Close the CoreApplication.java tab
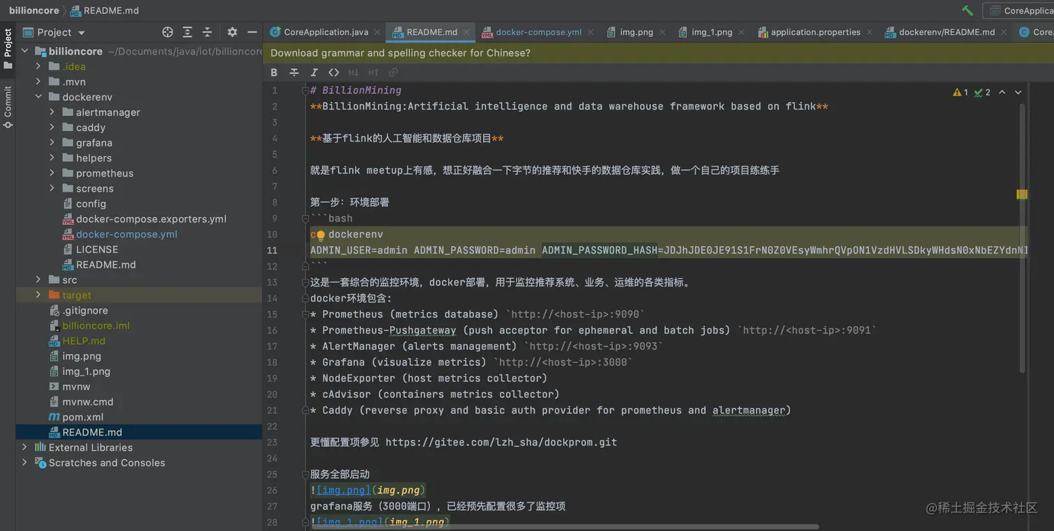1054x531 pixels. [x=377, y=32]
